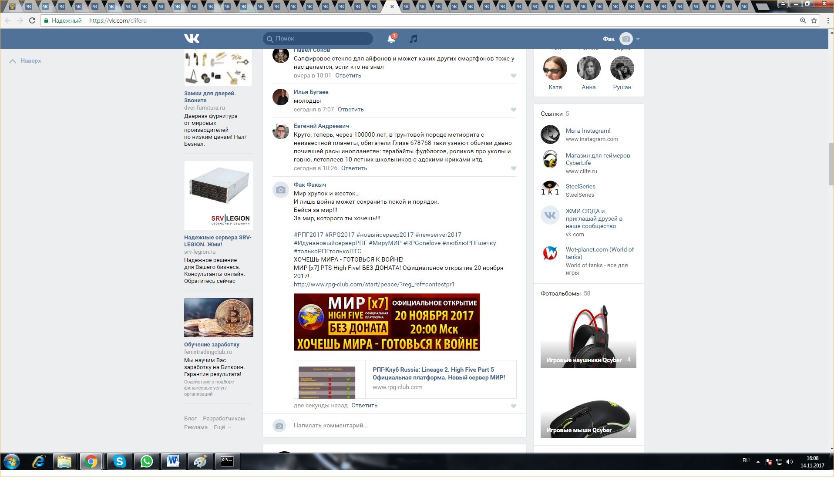Open Рушан's avatar

pos(622,68)
